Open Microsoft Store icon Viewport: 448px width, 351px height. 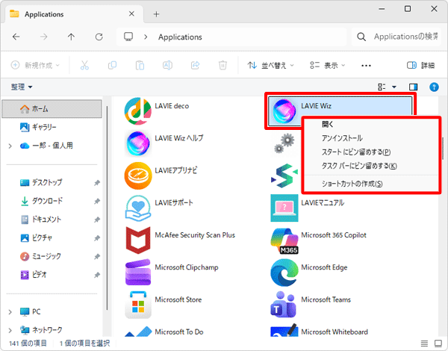coord(137,305)
